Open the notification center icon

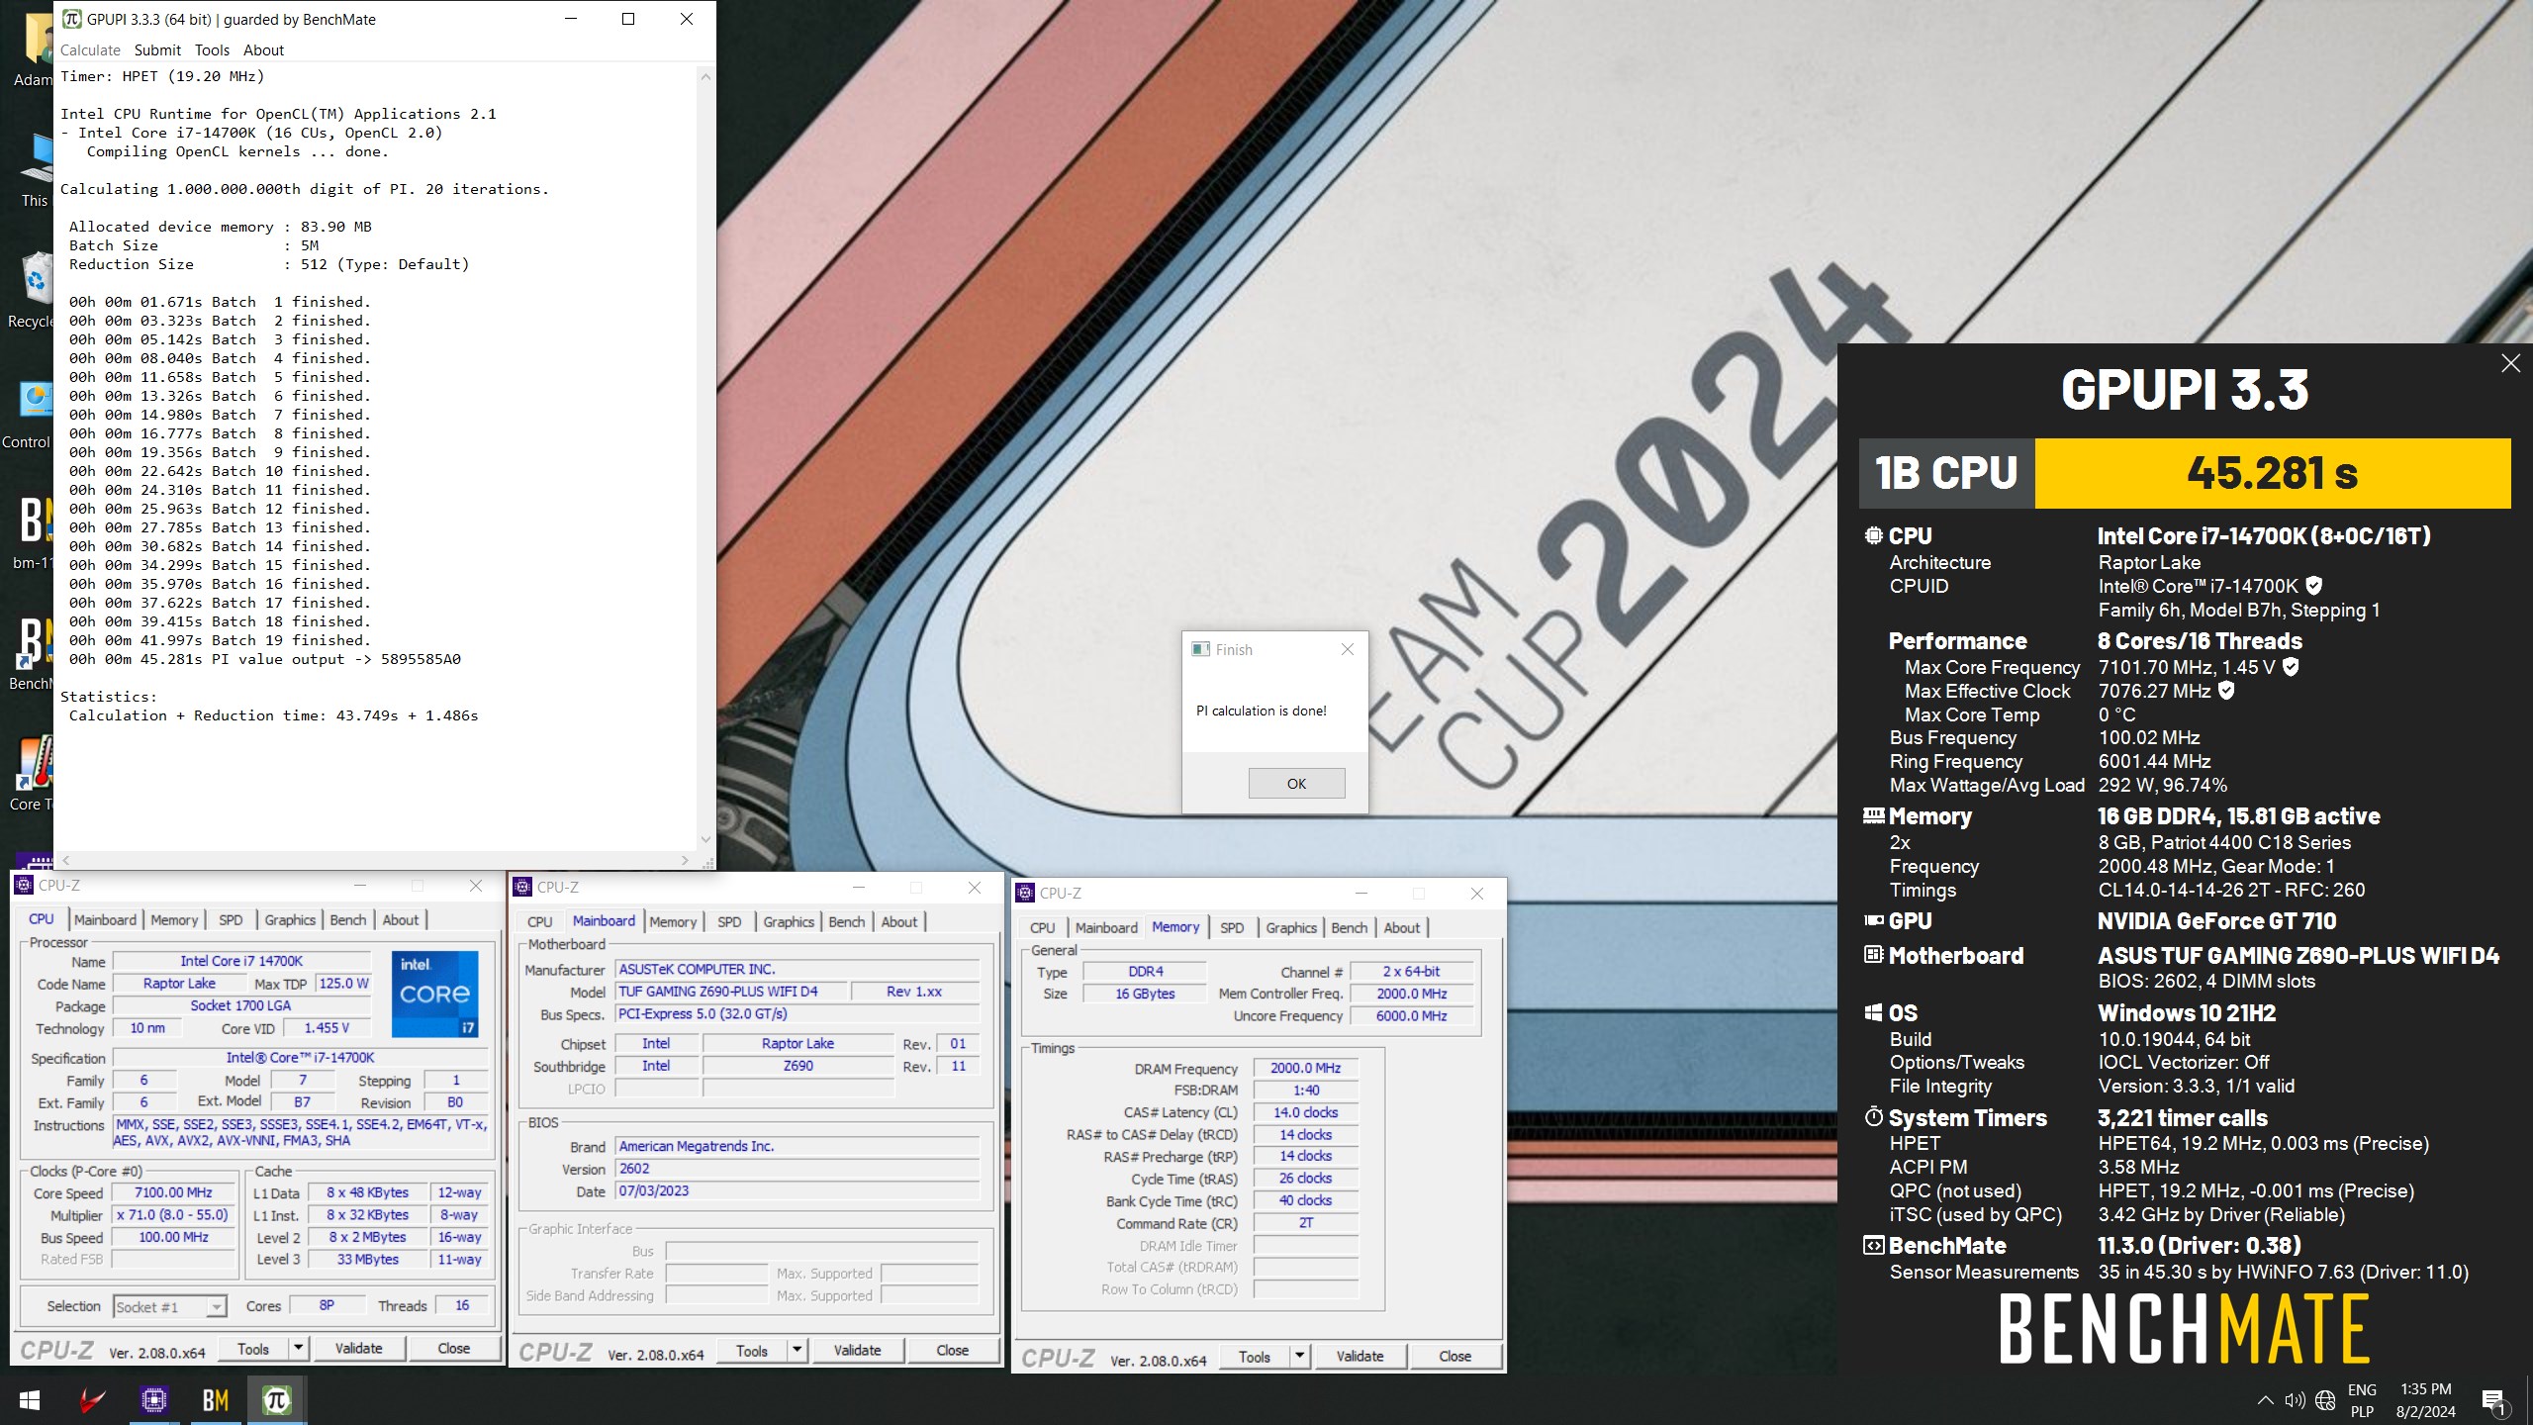tap(2494, 1400)
